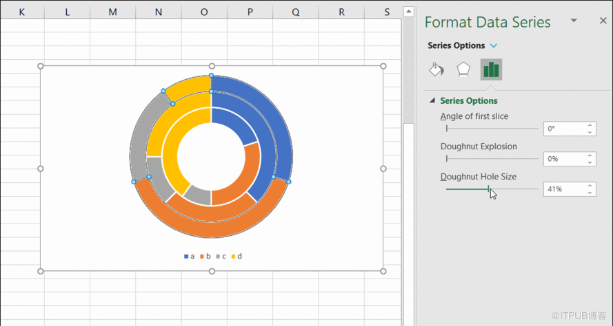Click the Doughnut Hole Size slider handle
613x326 pixels.
(x=489, y=188)
